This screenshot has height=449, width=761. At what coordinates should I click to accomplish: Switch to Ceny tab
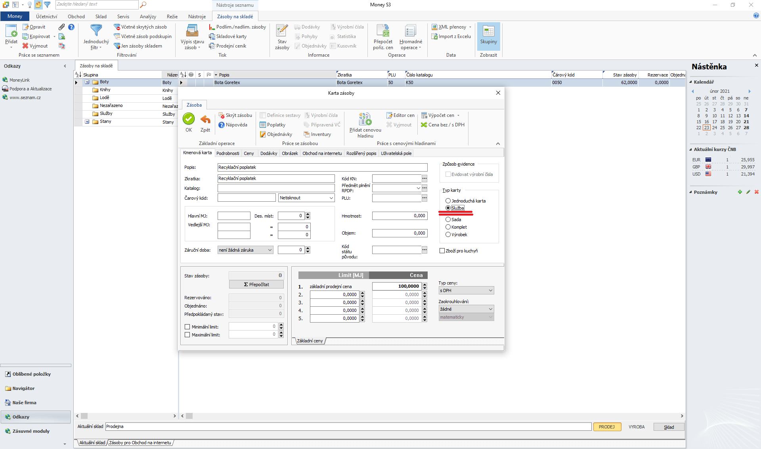[x=249, y=153]
